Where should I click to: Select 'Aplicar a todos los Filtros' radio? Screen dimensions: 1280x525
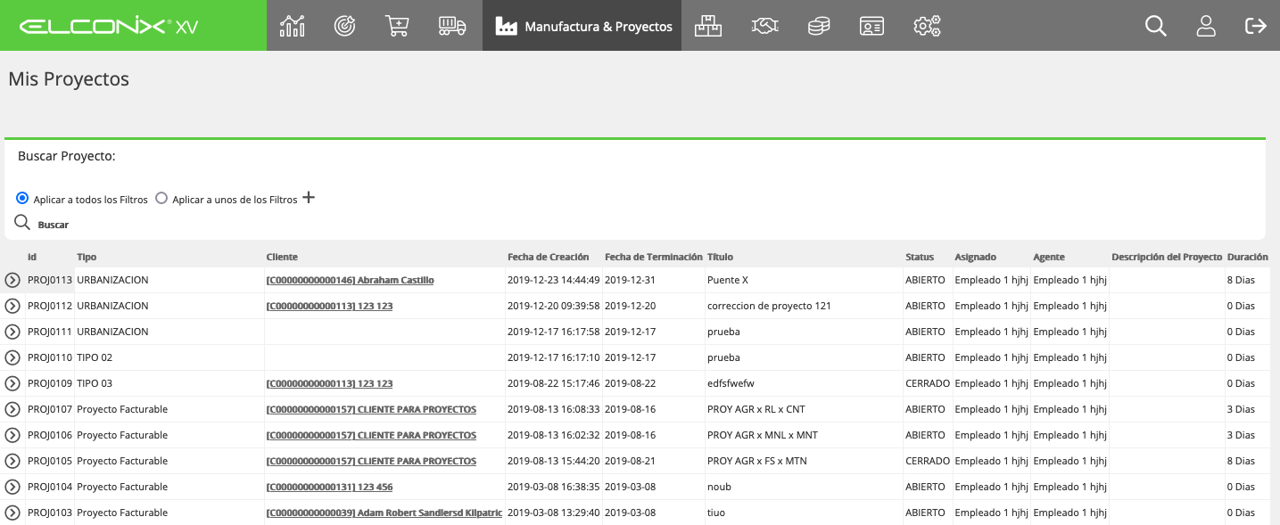22,198
